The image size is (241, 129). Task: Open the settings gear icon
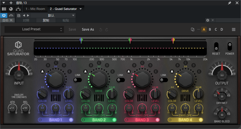[x=208, y=20]
